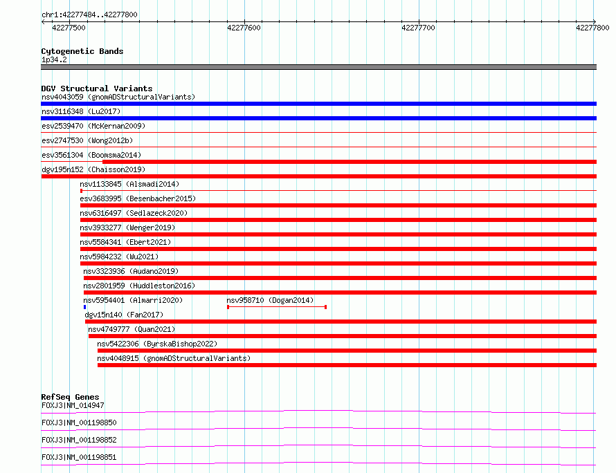Click the red bar under nsv4749777 (Quan2021)
This screenshot has width=616, height=473.
click(343, 336)
